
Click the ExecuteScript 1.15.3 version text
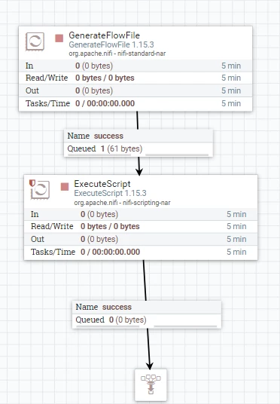pos(110,193)
